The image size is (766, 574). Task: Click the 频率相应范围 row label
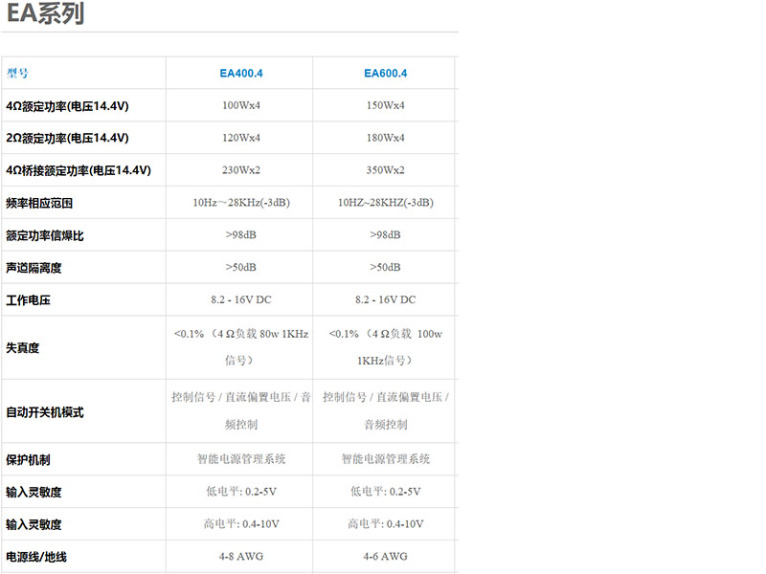coord(39,203)
